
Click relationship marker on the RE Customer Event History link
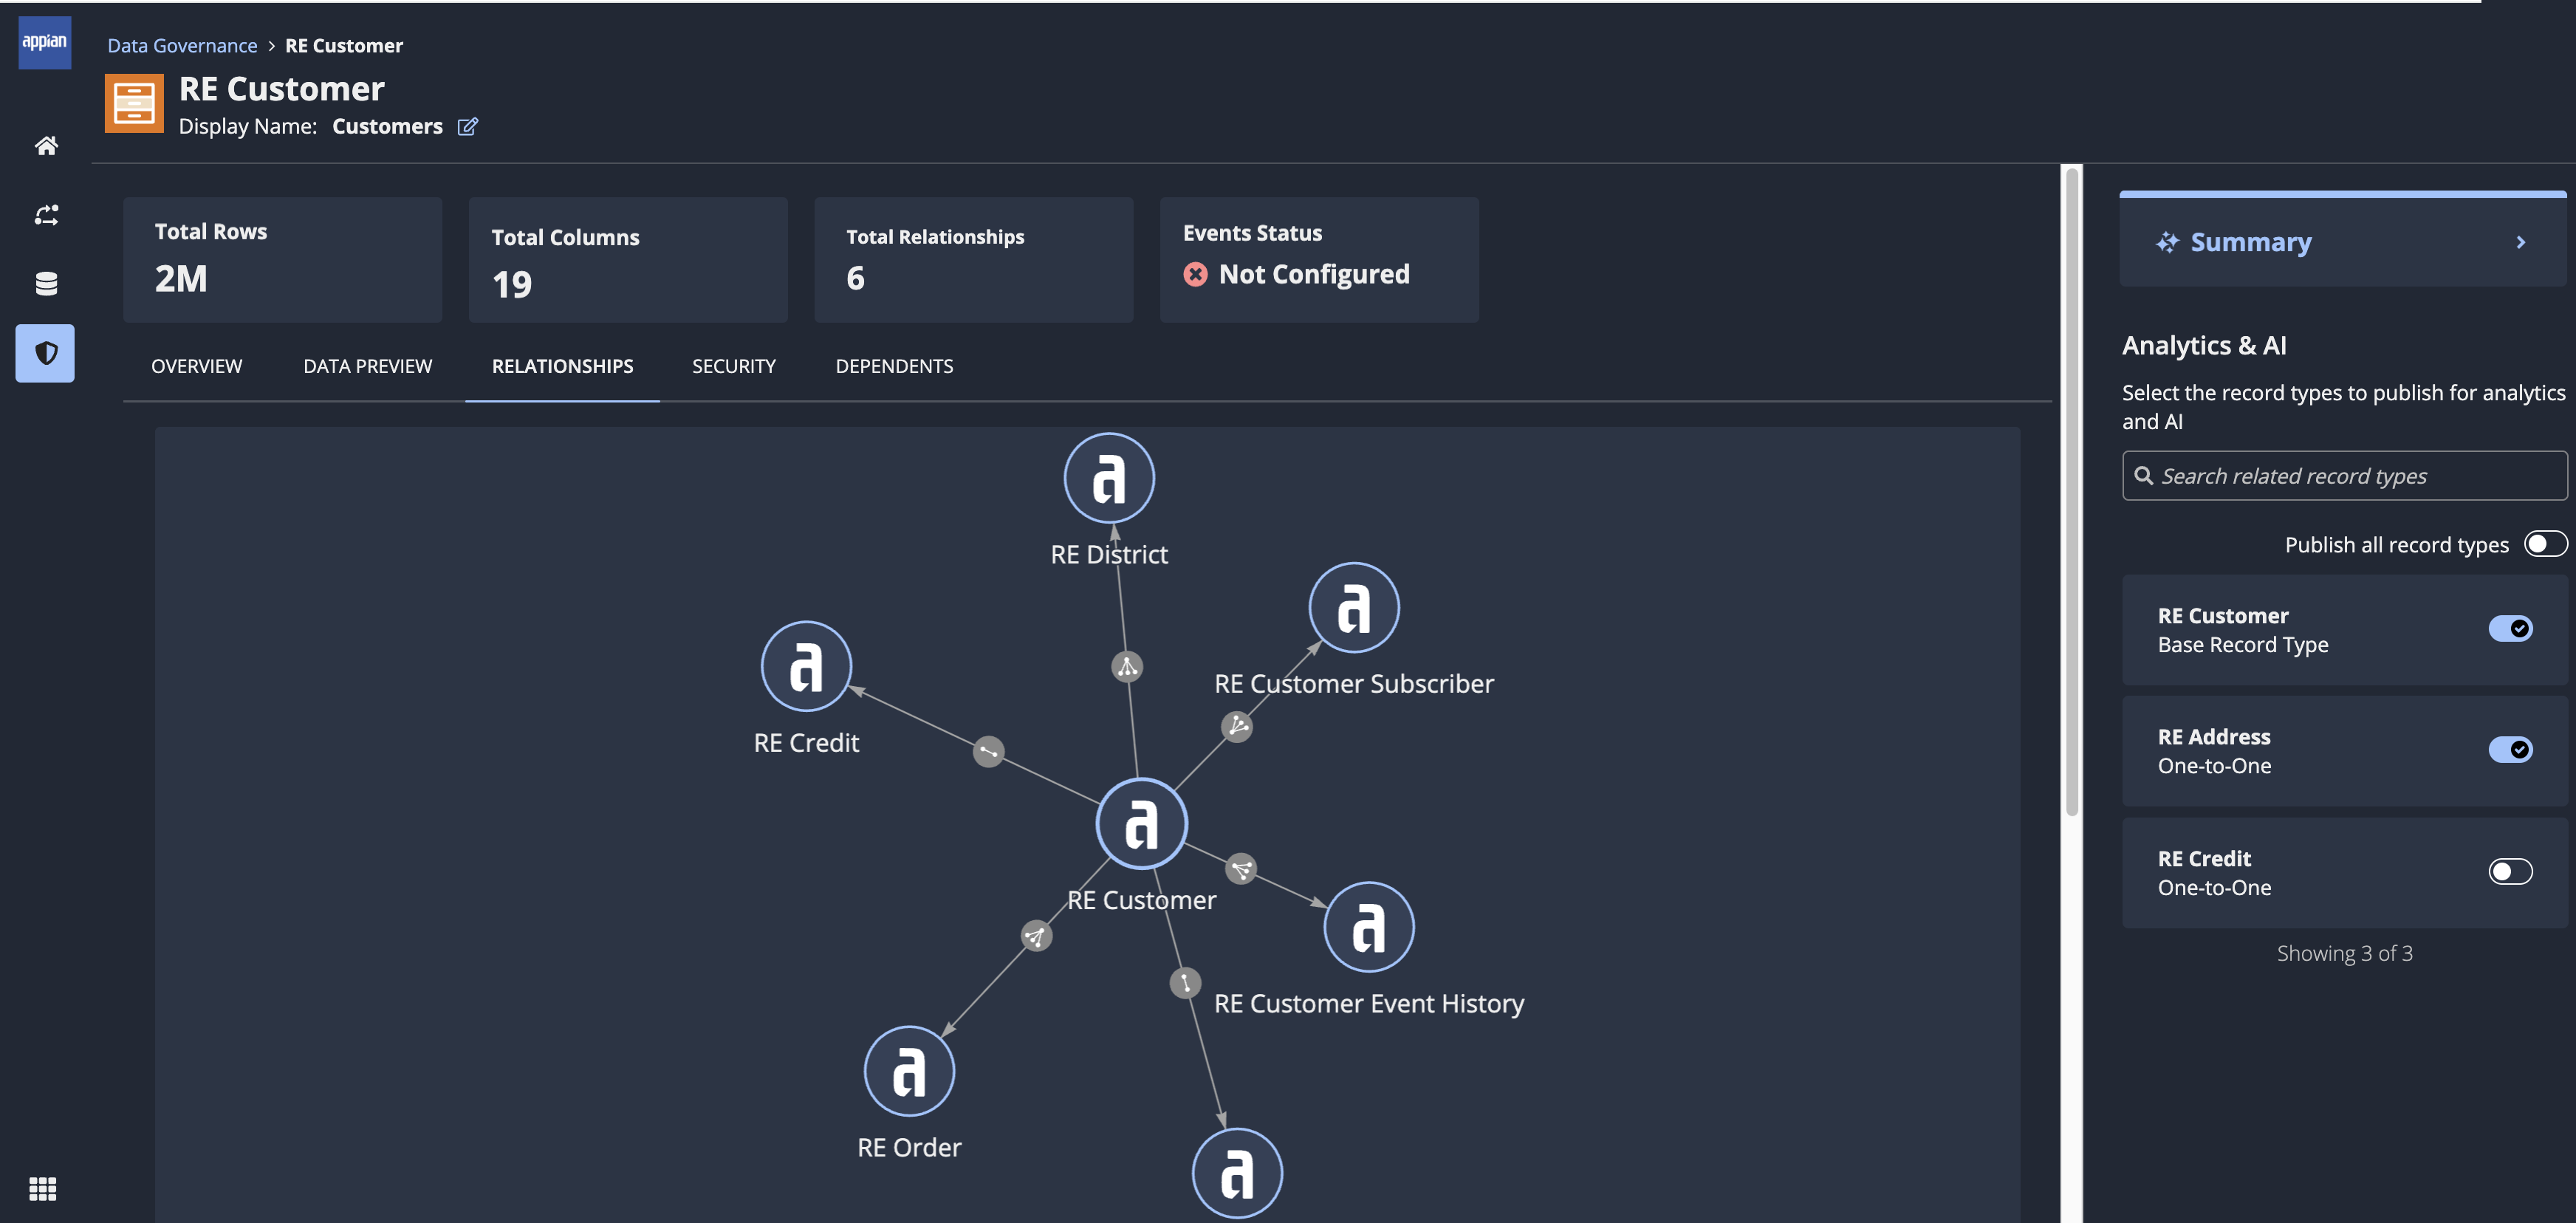coord(1241,868)
